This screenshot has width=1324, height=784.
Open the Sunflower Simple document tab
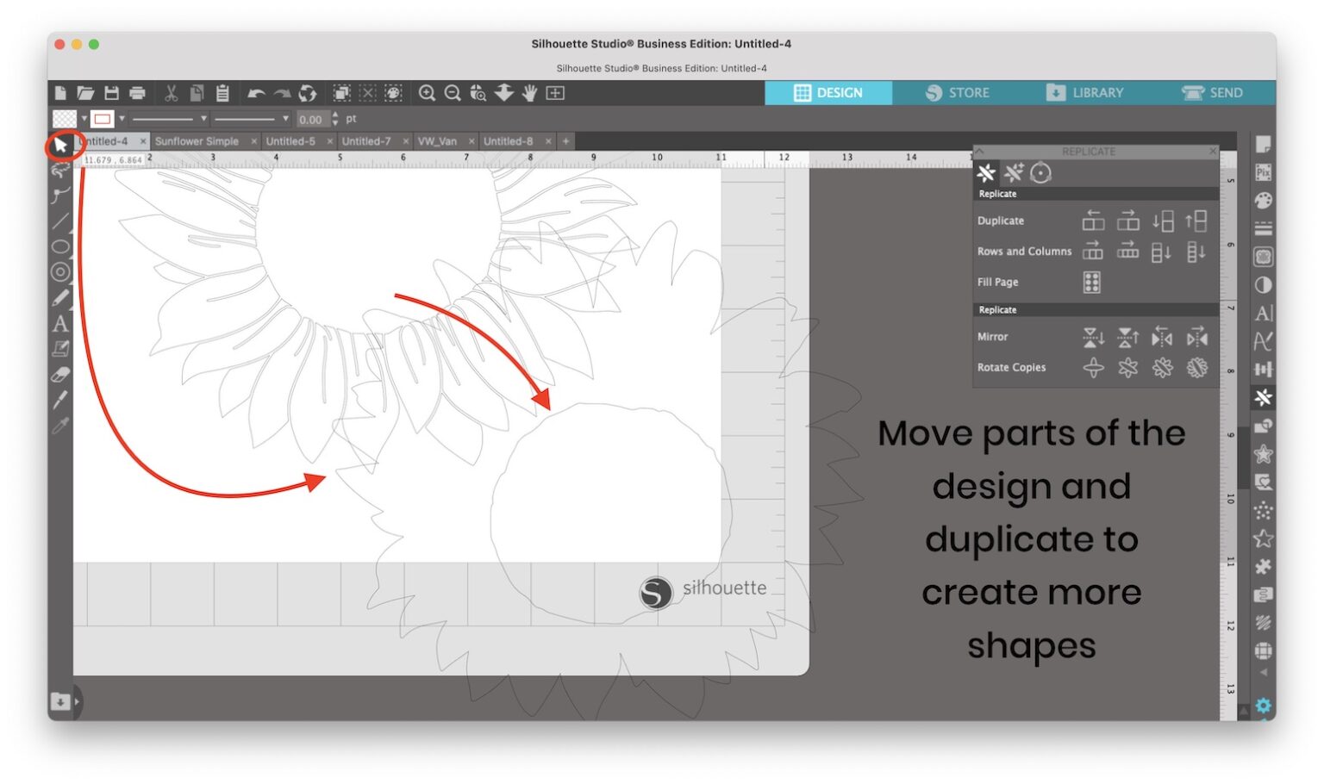tap(198, 140)
